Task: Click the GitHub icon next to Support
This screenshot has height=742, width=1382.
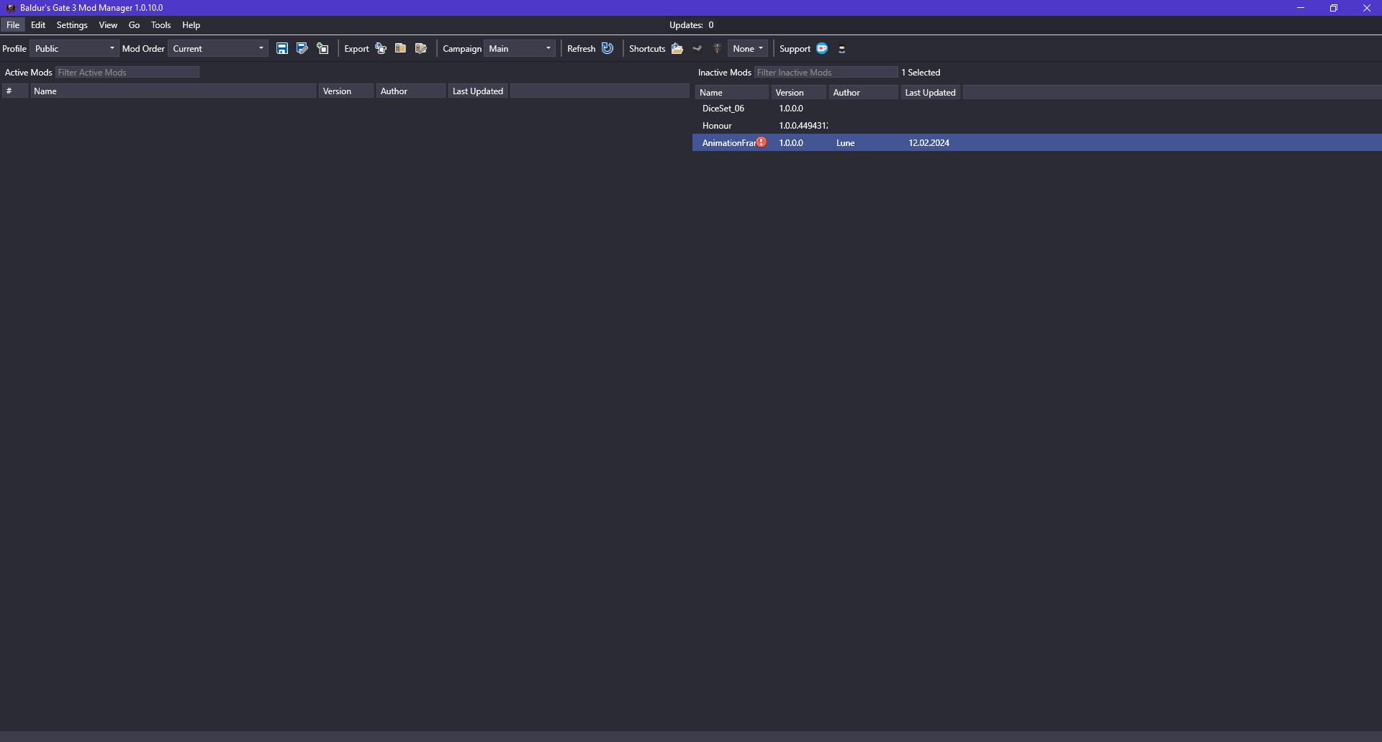Action: click(841, 49)
